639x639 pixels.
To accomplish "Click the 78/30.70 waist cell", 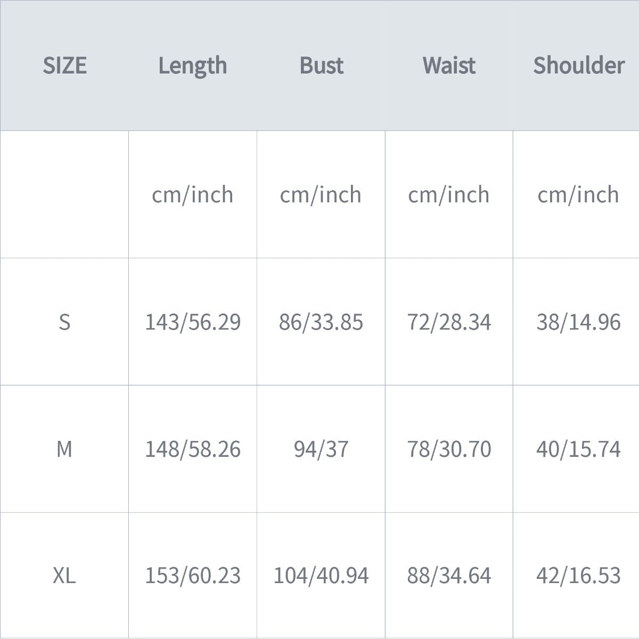I will pos(449,449).
